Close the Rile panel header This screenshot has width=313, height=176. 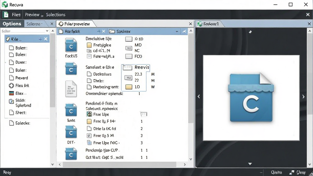46,39
